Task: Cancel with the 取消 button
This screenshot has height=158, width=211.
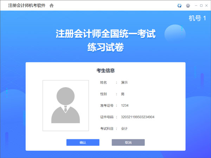Action: pyautogui.click(x=128, y=143)
